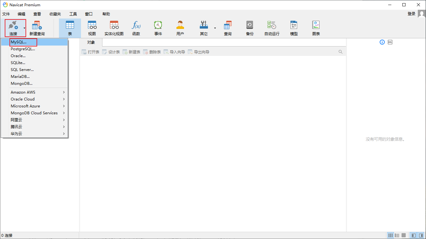Screen dimensions: 426x239
Task: Choose MySQL... from the connection menu
Action: 34,42
